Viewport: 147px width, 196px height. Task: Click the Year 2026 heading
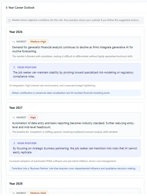pos(16,32)
